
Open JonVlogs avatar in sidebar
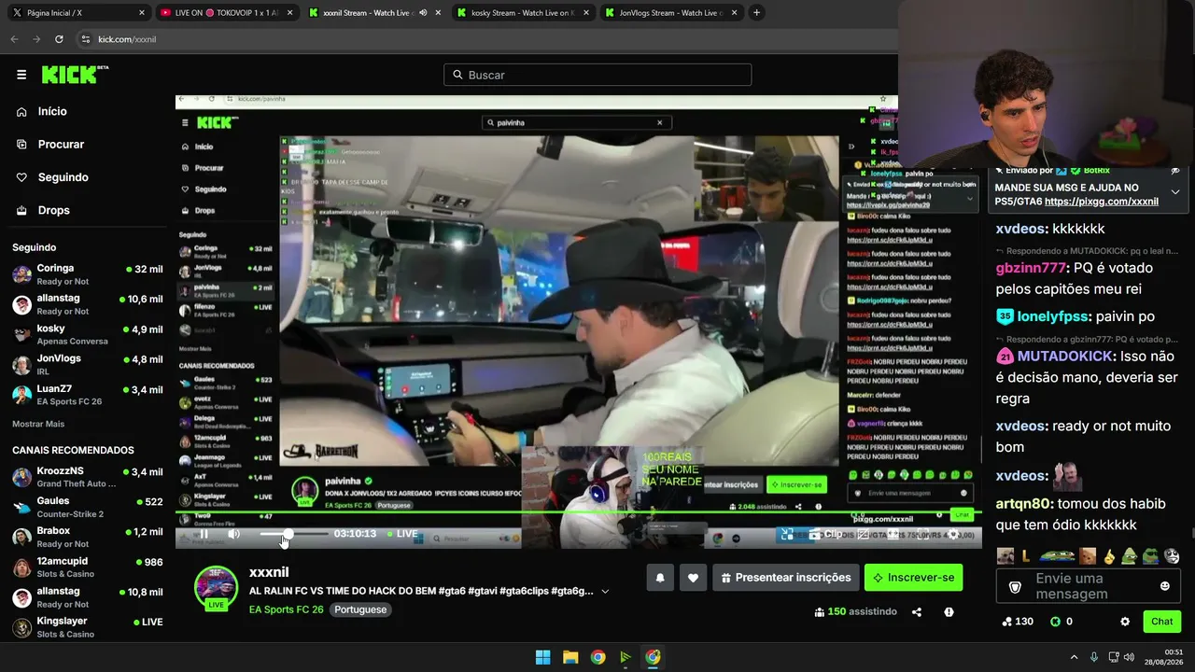tap(21, 365)
